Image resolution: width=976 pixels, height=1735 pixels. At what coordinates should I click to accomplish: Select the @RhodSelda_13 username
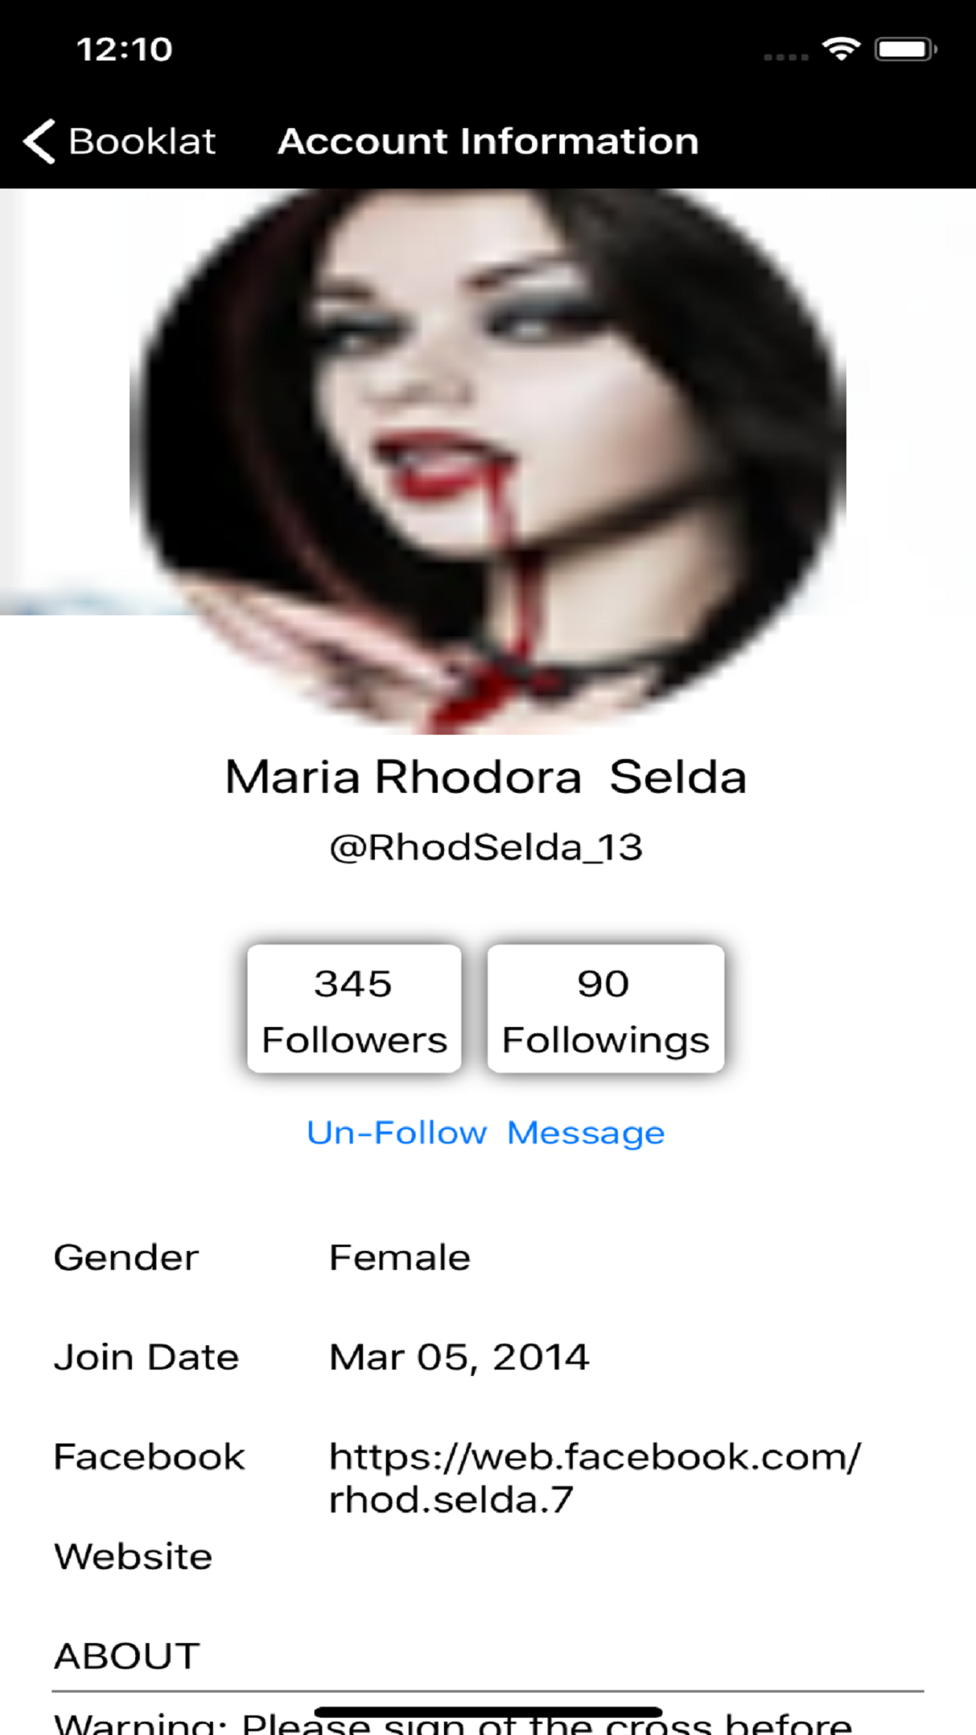pos(486,848)
